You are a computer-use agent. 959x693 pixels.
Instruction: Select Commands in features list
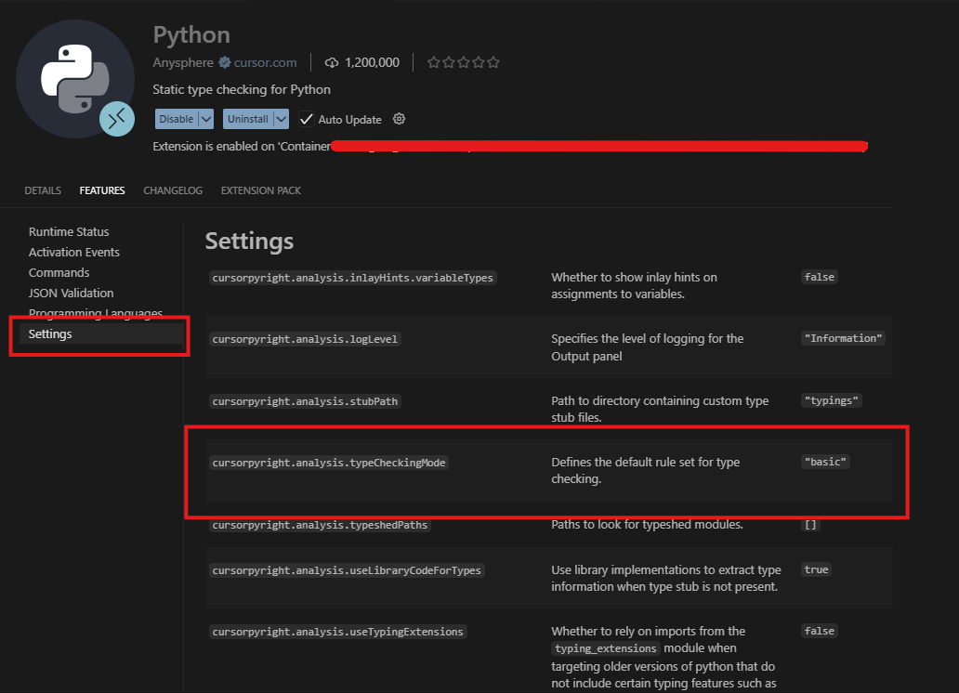click(59, 273)
